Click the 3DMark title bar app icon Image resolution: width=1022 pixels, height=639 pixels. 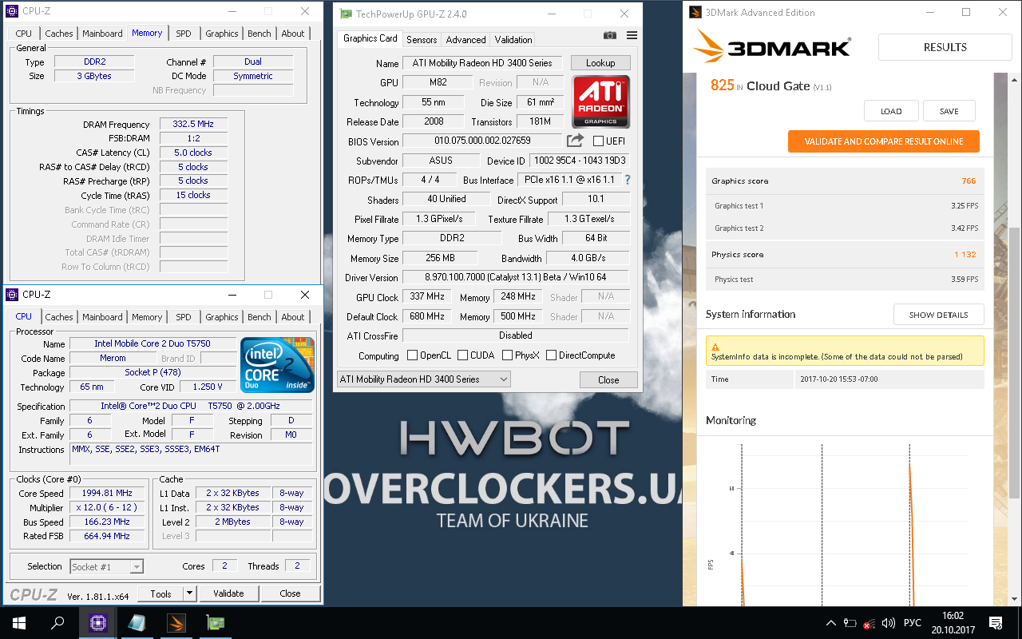[695, 13]
